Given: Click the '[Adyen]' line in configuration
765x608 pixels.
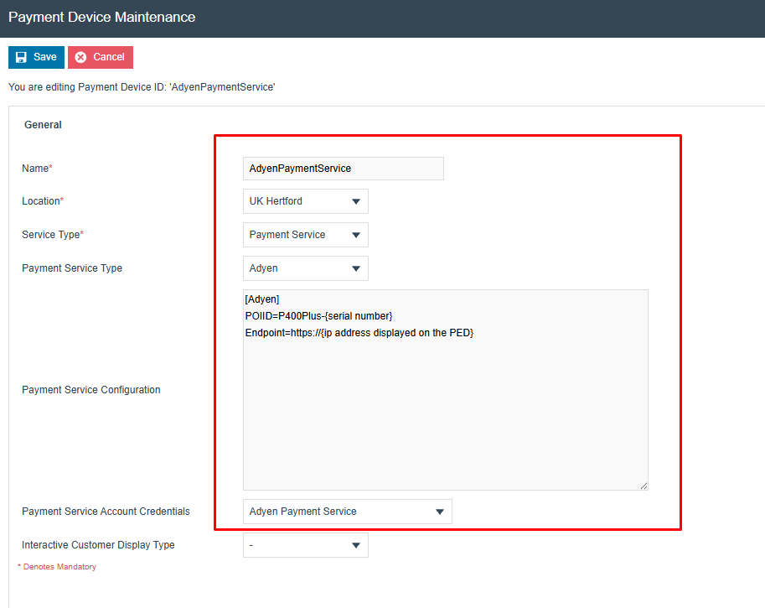Looking at the screenshot, I should click(262, 299).
